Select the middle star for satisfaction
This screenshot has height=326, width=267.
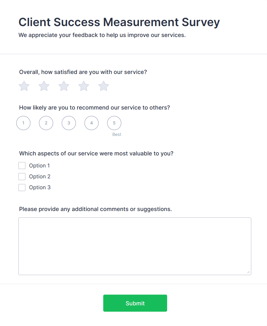click(63, 86)
